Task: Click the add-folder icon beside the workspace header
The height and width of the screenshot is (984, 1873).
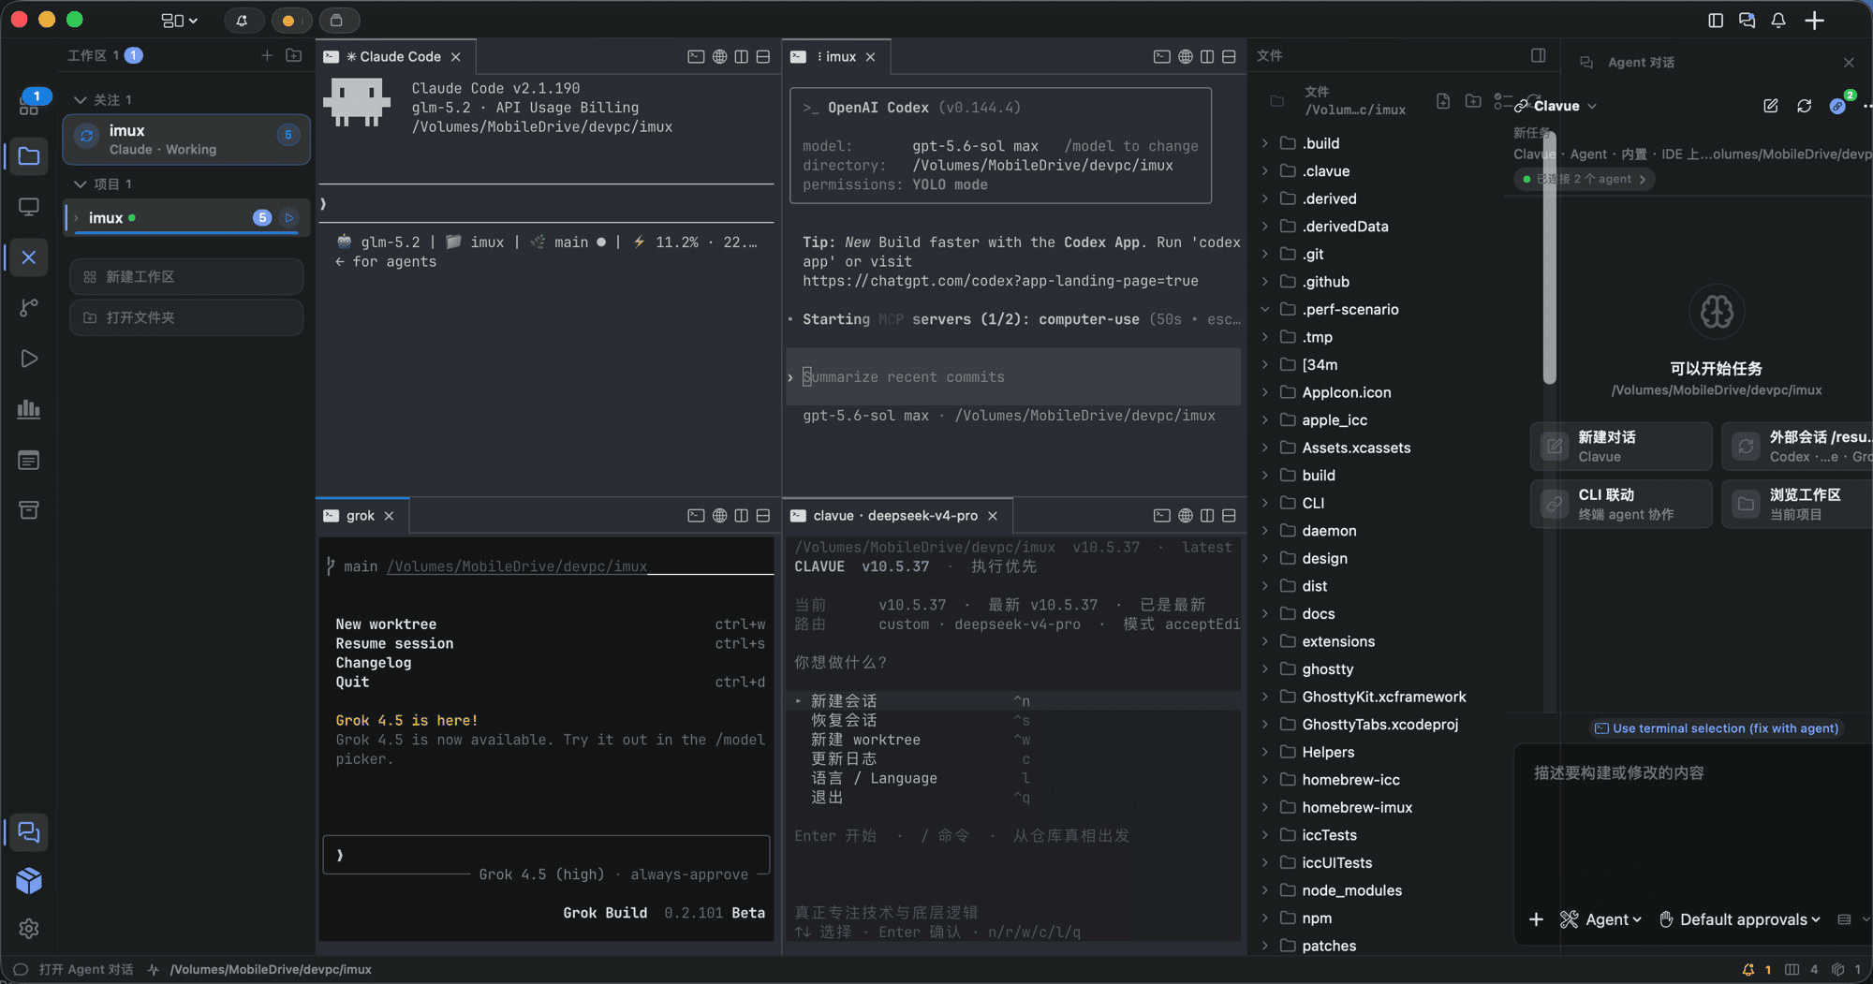Action: coord(293,55)
